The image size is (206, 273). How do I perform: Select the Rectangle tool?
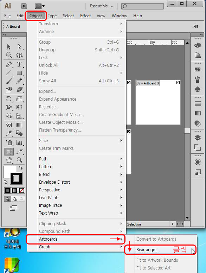click(19, 73)
